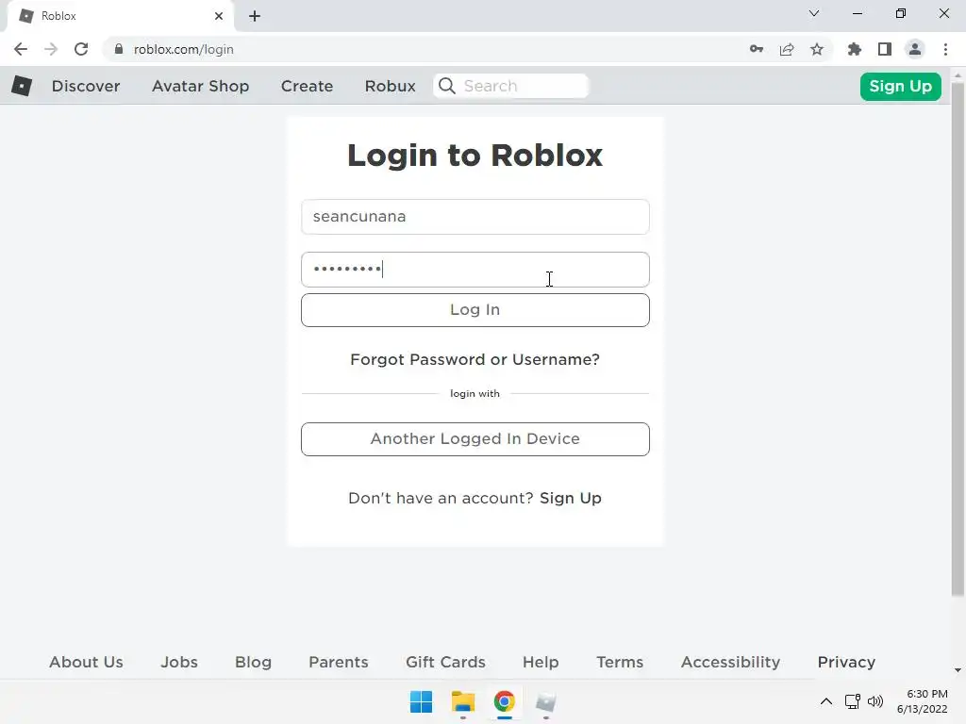Click the Log In button

475,309
